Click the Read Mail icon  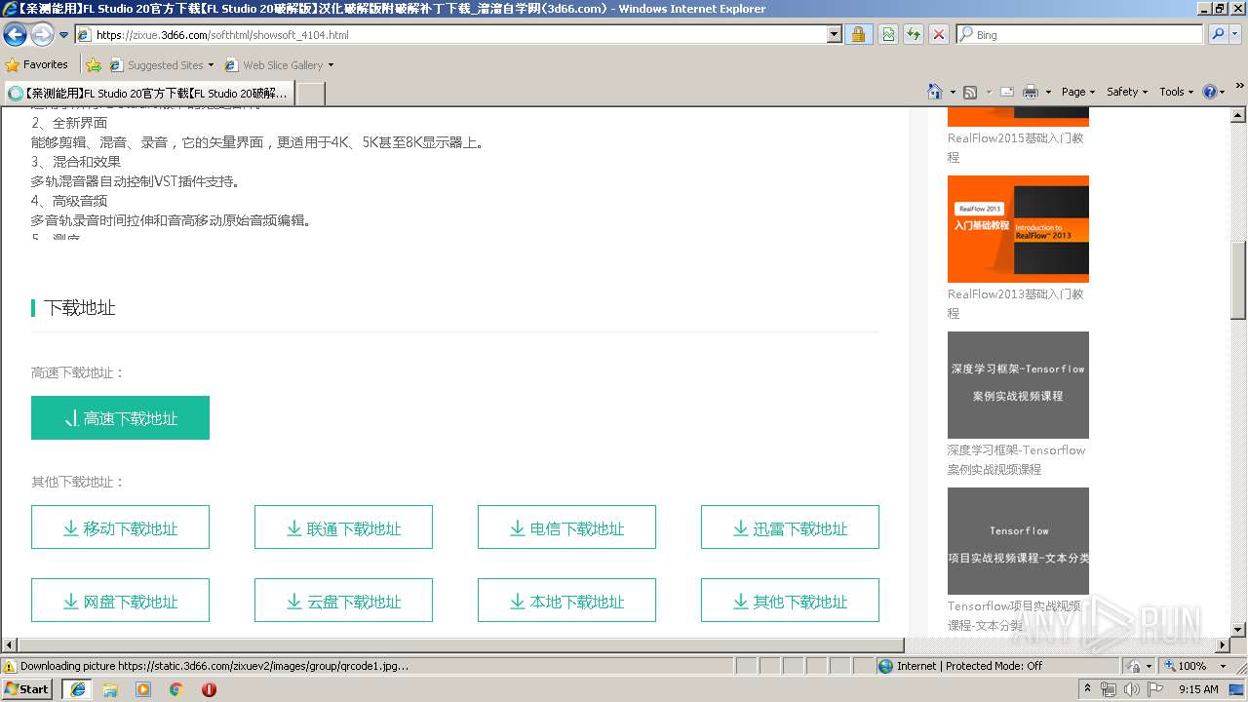(x=1007, y=92)
